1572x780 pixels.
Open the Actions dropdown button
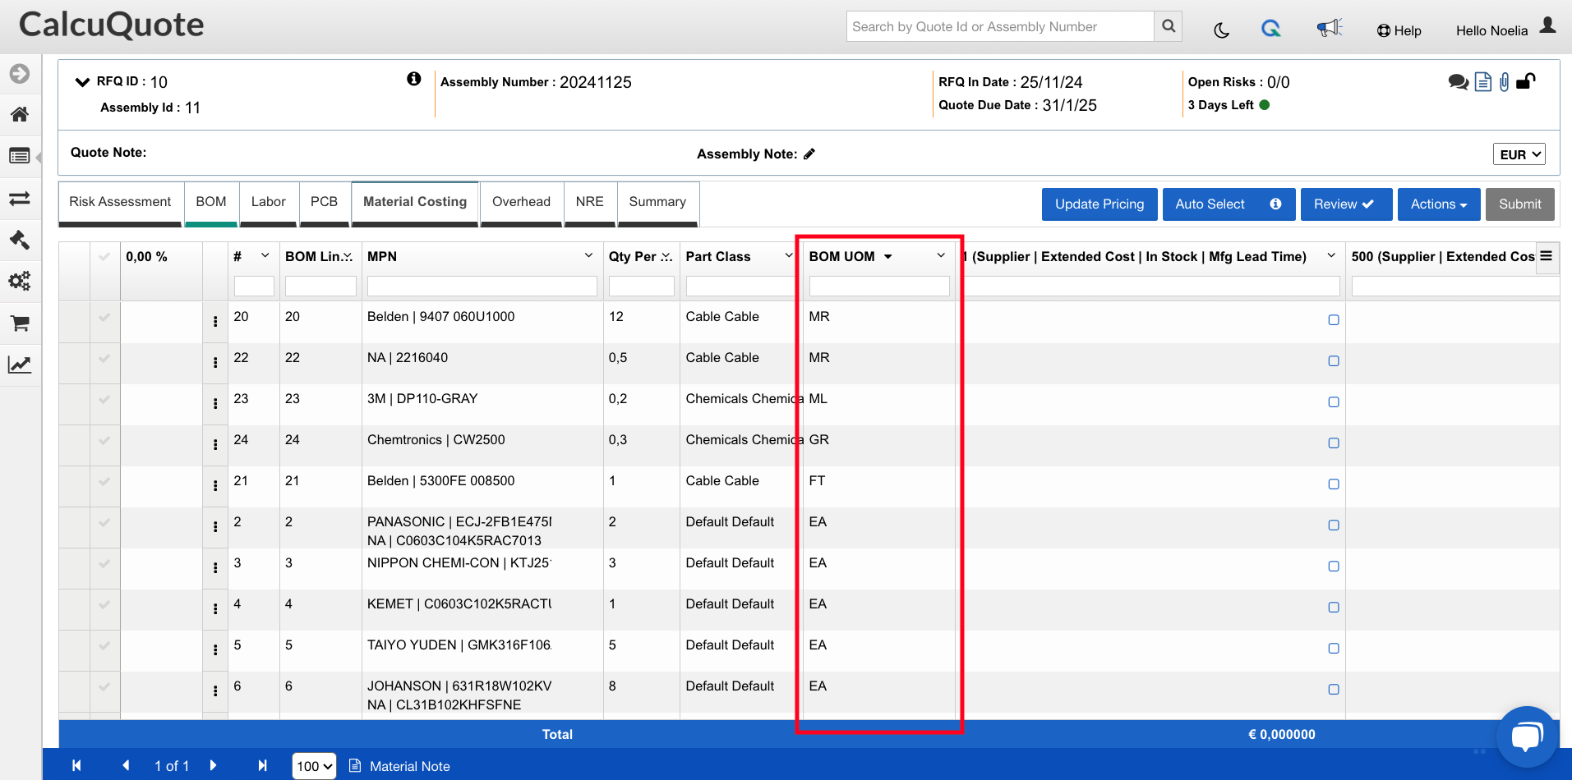(x=1439, y=204)
